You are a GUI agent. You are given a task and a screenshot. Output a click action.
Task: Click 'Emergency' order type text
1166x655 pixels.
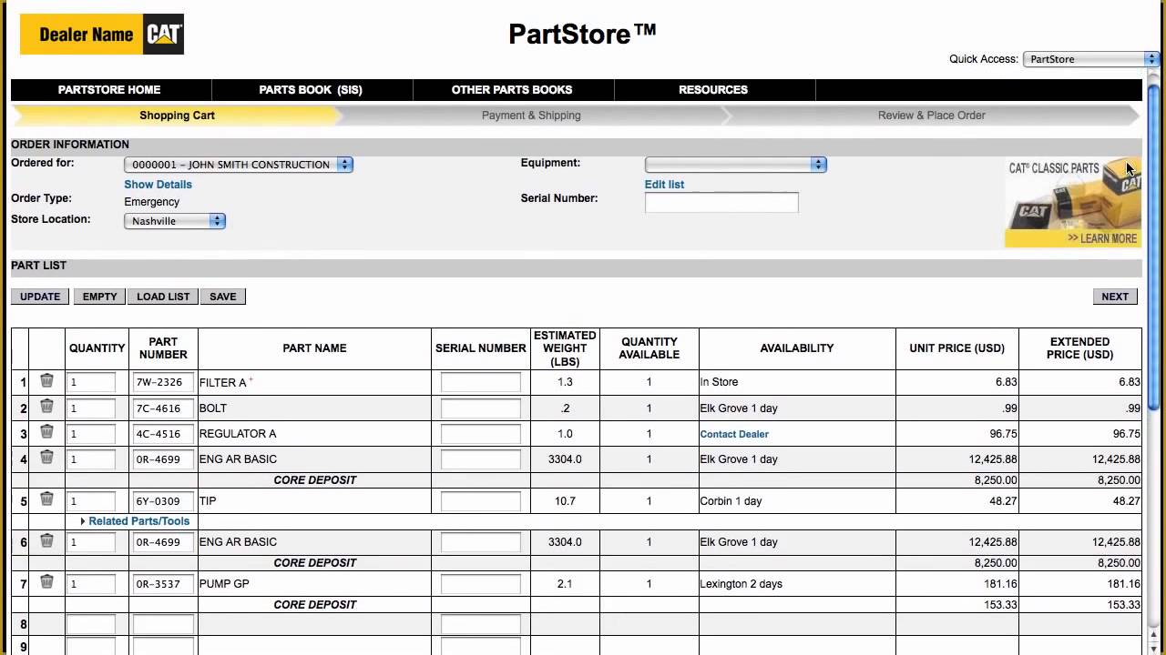151,202
